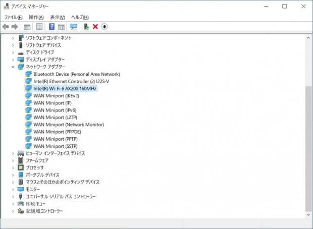The image size is (313, 229).
Task: Select Bluetooth Device (Personal Area Network)
Action: 77,74
